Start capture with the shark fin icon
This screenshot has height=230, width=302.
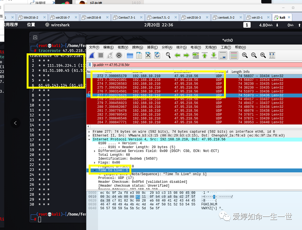click(x=92, y=55)
